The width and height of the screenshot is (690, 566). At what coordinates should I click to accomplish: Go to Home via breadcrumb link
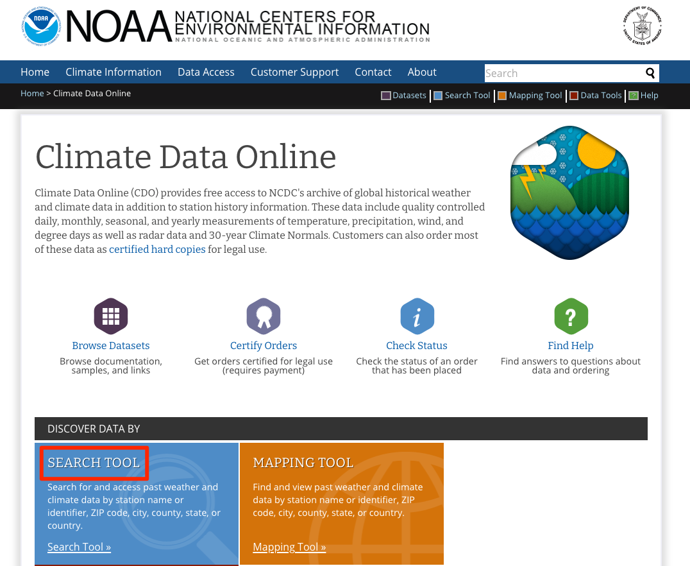pyautogui.click(x=32, y=94)
